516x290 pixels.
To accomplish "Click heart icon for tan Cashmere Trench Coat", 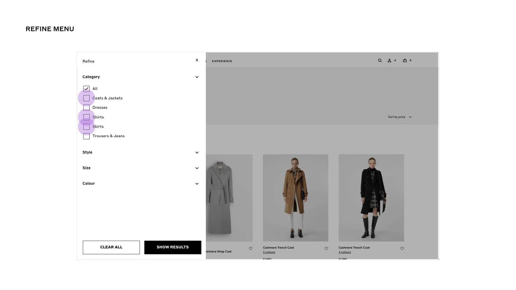I will (x=326, y=249).
